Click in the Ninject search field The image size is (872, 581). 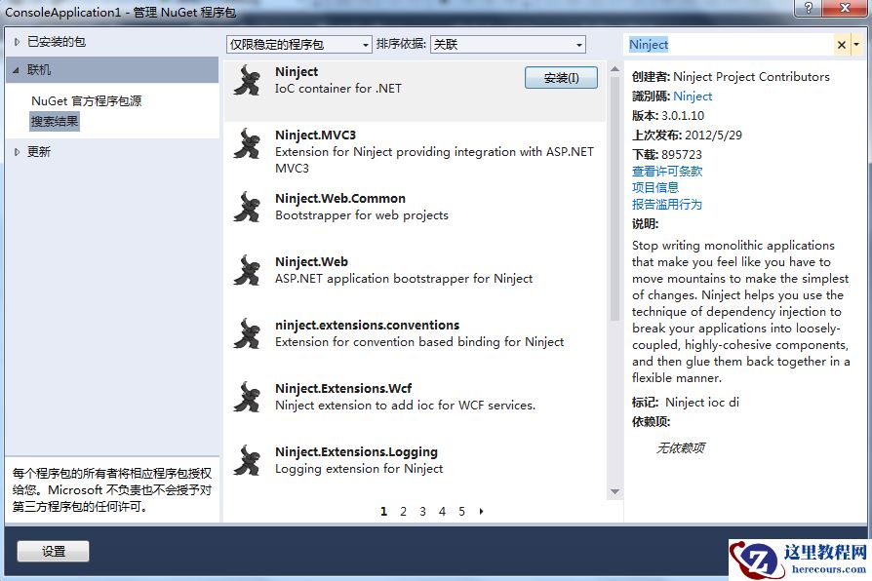pyautogui.click(x=729, y=45)
